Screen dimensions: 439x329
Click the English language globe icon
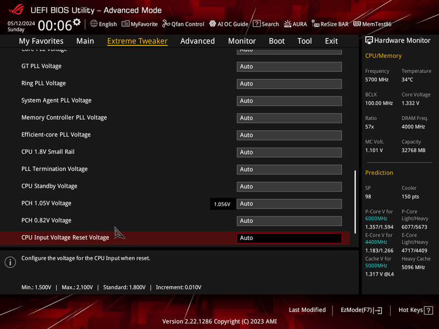pos(94,24)
